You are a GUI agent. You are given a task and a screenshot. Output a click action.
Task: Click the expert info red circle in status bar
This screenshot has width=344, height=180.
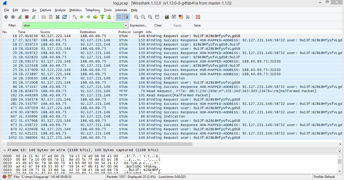point(5,177)
